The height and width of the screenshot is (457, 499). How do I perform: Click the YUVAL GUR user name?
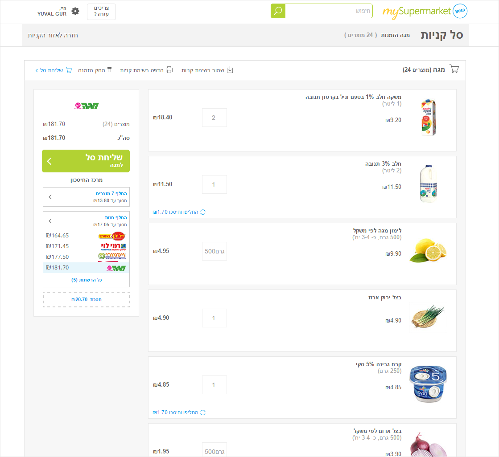click(52, 14)
